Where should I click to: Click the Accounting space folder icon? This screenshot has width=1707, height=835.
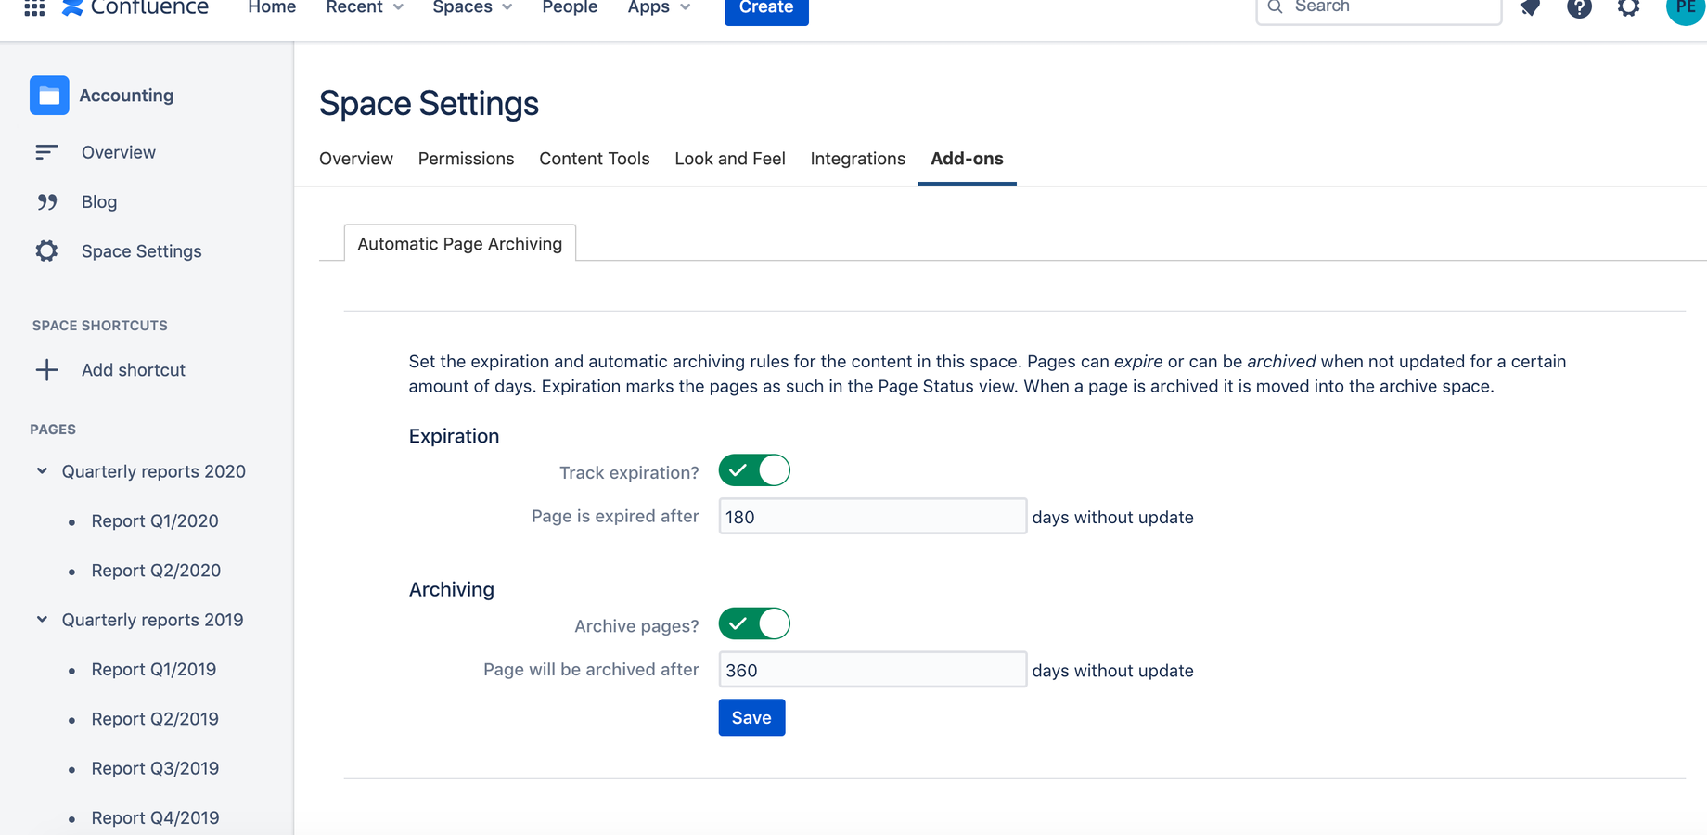[x=49, y=95]
